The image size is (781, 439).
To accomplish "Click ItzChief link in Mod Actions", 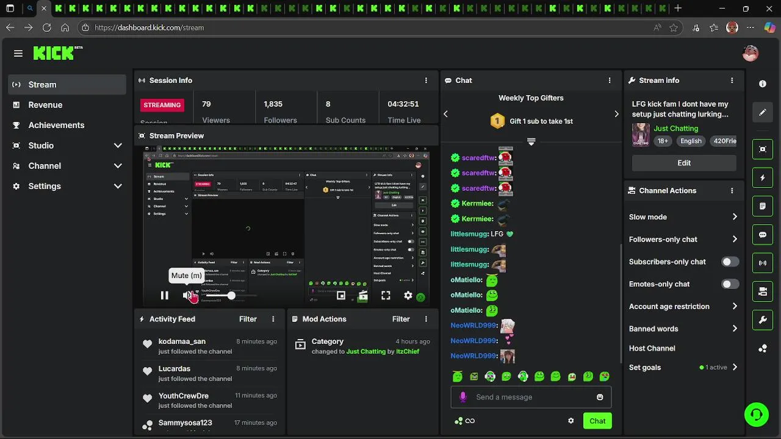I will 408,352.
